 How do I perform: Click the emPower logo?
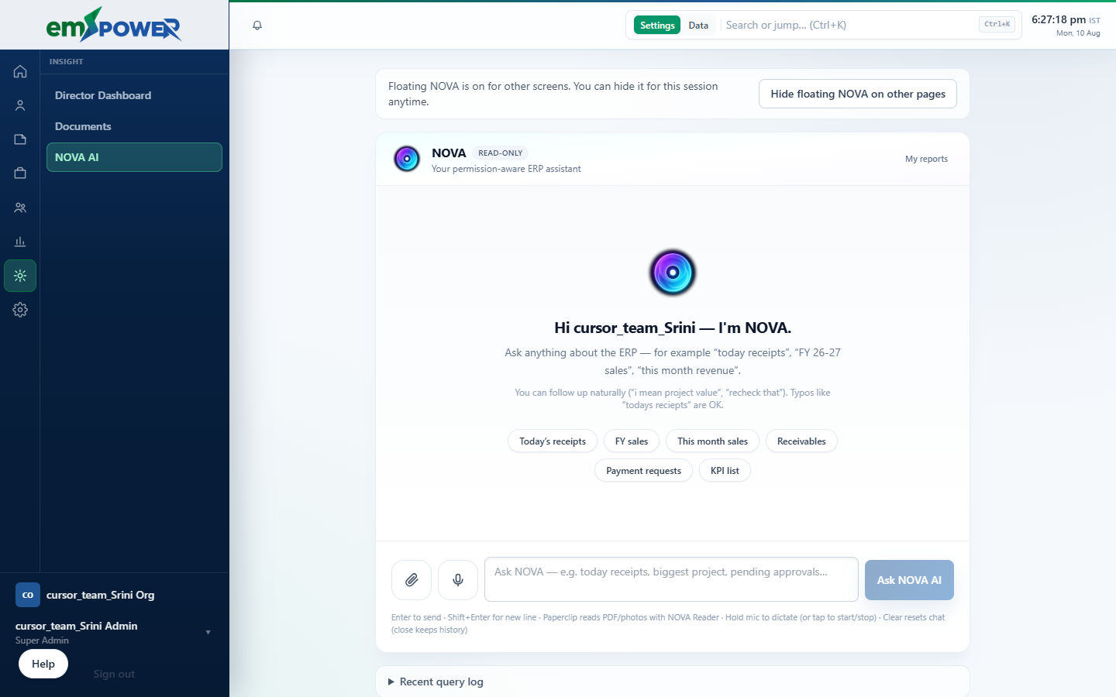tap(114, 25)
